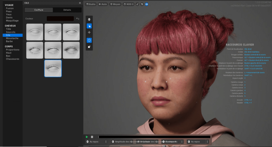The width and height of the screenshot is (272, 147).
Task: Open Sourcils under Cheveux
Action: click(11, 32)
